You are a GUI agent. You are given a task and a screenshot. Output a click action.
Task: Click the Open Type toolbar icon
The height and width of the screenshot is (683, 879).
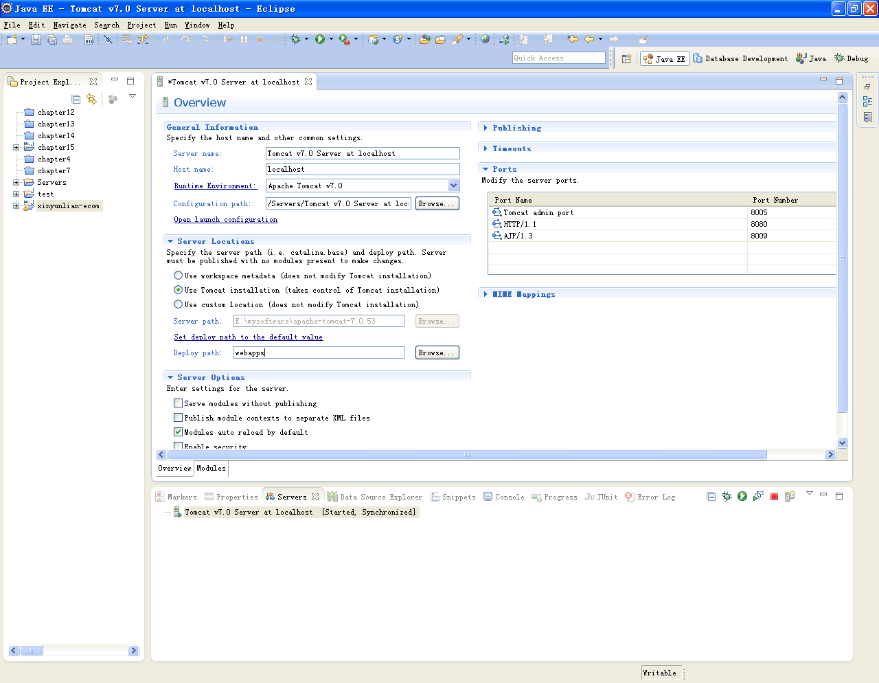pos(424,40)
